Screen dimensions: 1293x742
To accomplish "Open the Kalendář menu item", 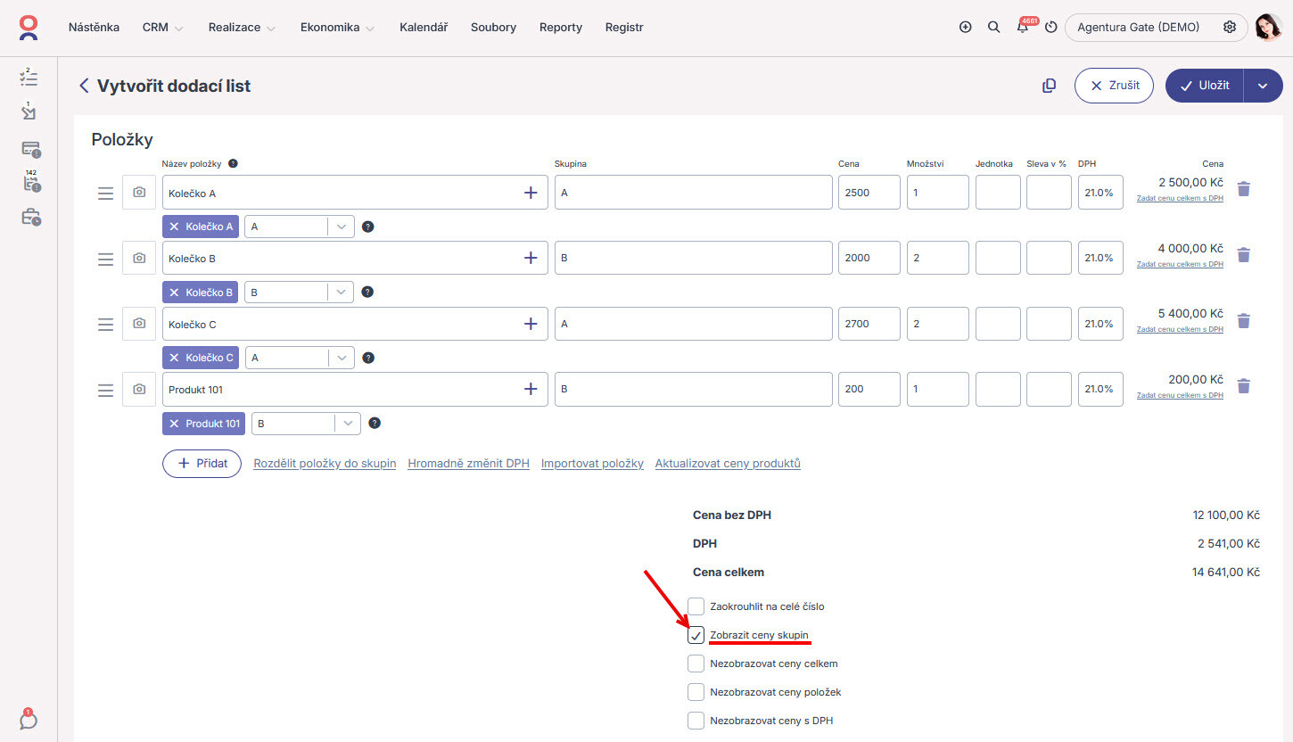I will coord(424,28).
